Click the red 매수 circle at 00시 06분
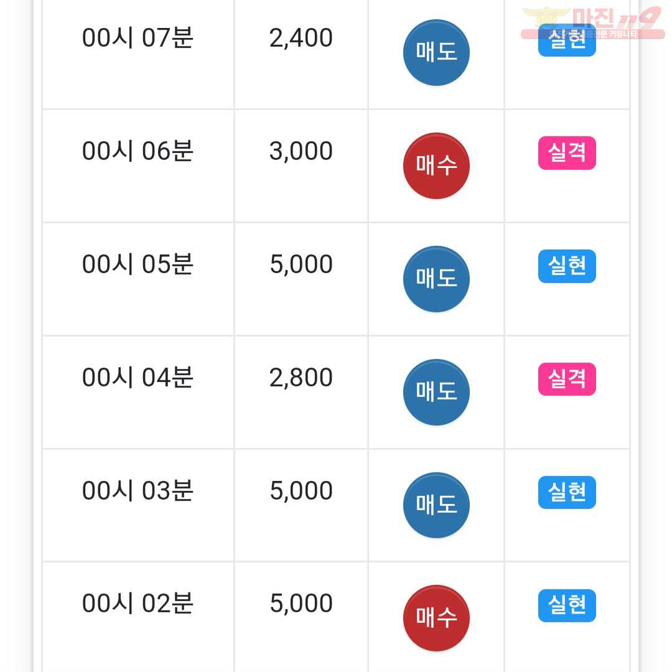 pos(436,166)
